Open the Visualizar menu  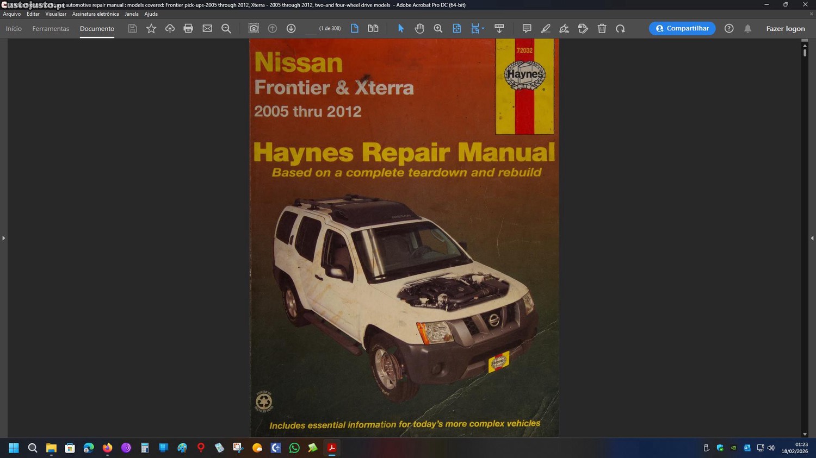pos(55,14)
